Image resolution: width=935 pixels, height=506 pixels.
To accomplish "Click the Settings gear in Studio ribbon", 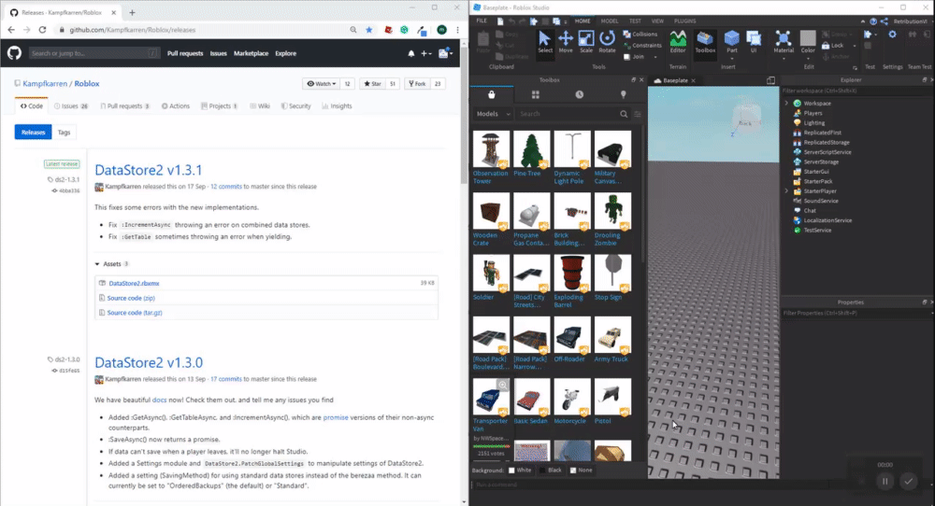I will point(892,35).
